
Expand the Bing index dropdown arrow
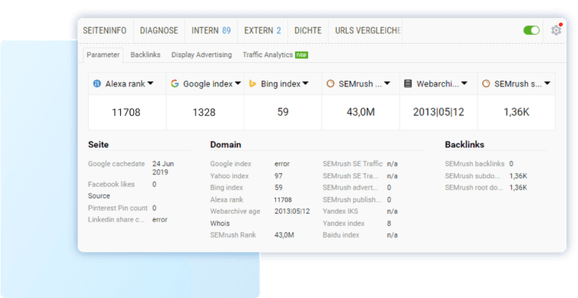pyautogui.click(x=306, y=83)
